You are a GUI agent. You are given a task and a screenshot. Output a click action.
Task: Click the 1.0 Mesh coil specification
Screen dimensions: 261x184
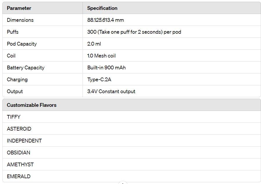101,56
